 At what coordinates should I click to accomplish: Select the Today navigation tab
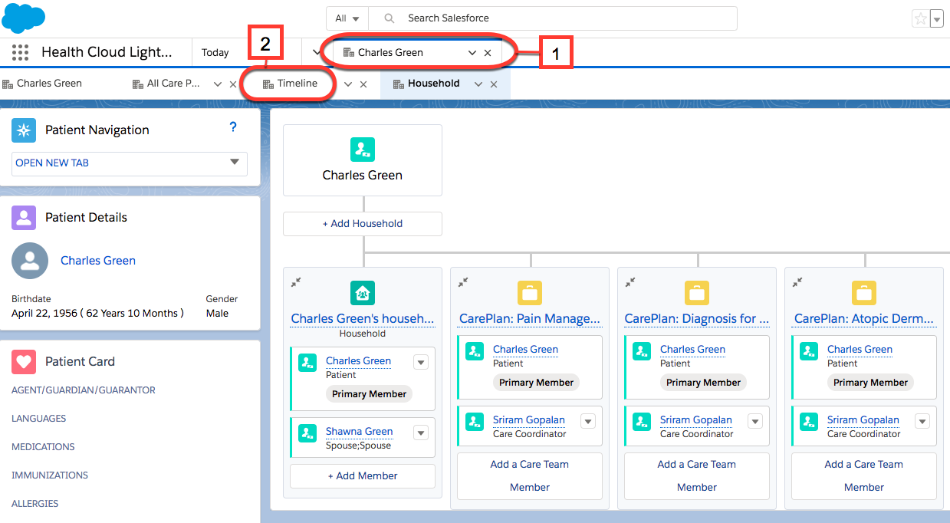[x=215, y=52]
